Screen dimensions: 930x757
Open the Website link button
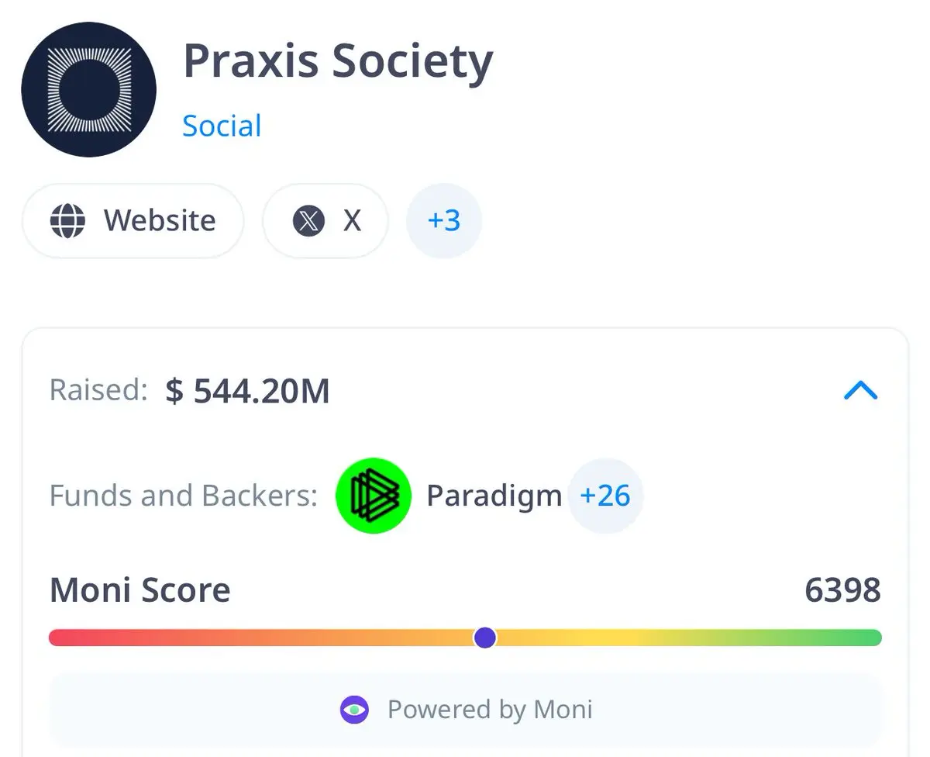tap(133, 221)
